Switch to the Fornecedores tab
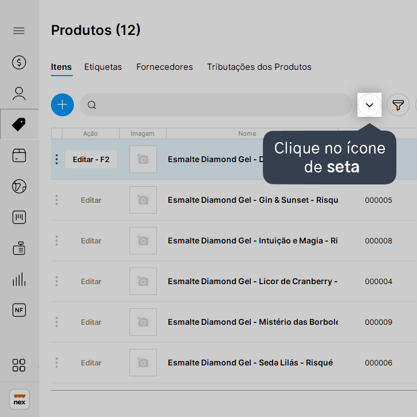This screenshot has width=417, height=417. (164, 67)
